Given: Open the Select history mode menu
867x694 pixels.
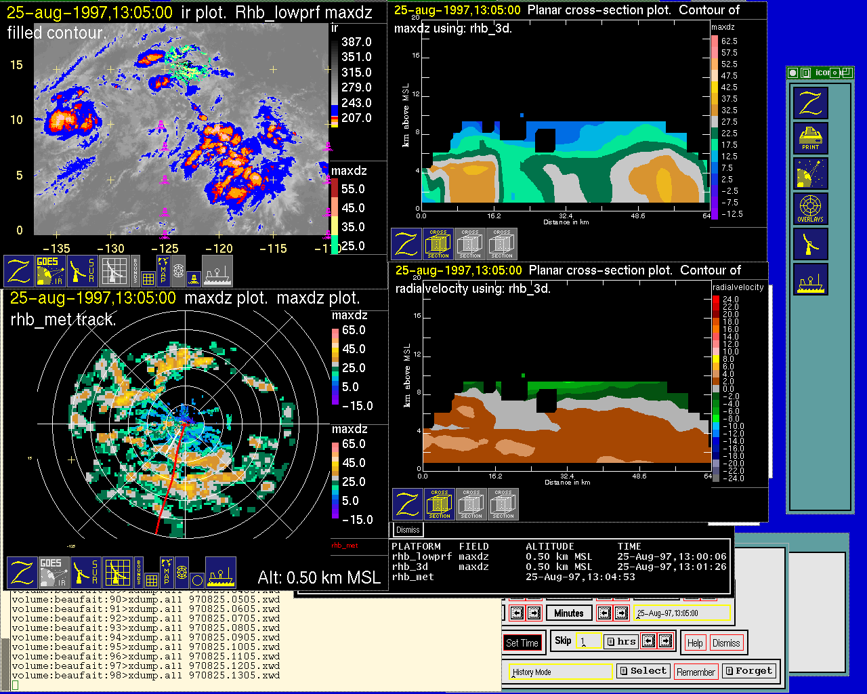Looking at the screenshot, I should tap(643, 671).
